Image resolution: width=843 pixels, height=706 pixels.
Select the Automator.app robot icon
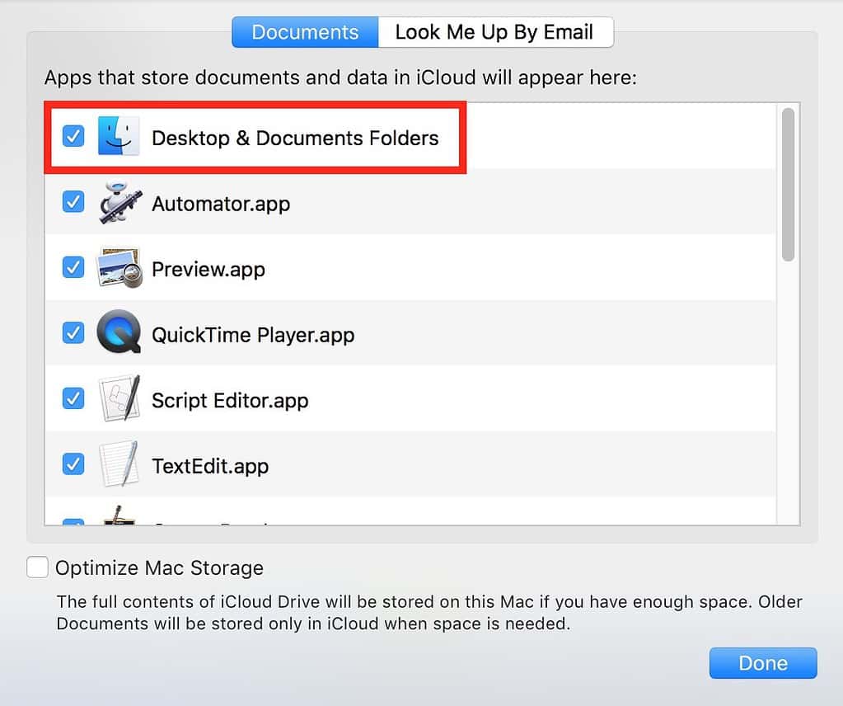(120, 202)
